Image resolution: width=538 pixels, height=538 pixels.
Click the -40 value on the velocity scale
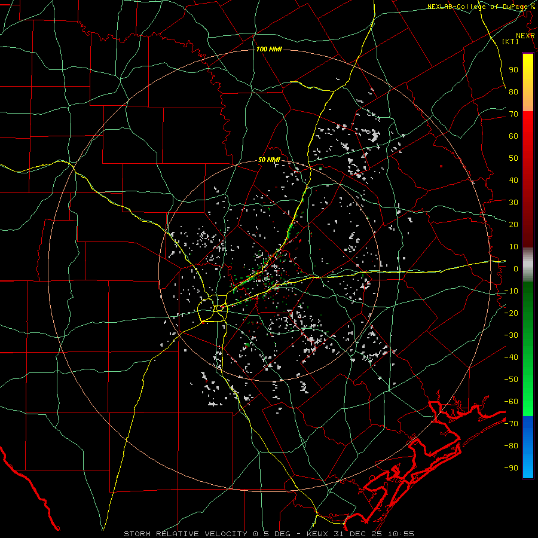click(511, 357)
